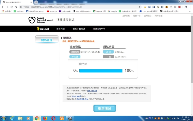This screenshot has width=193, height=121.
Task: Open the CIVIC K8 bookmark
Action: (x=149, y=11)
